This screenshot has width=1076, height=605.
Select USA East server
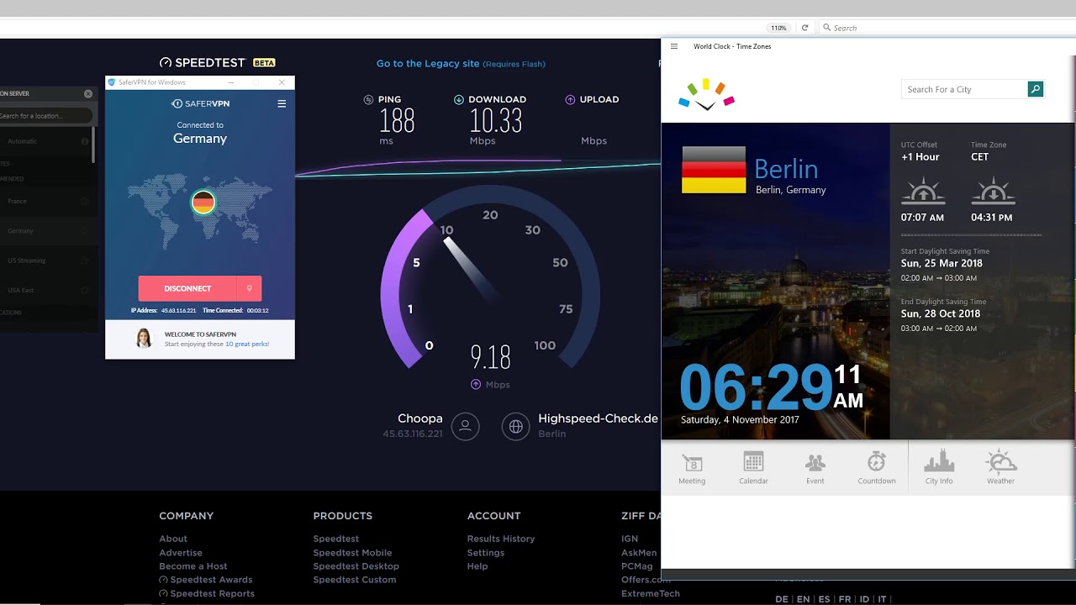click(x=21, y=290)
